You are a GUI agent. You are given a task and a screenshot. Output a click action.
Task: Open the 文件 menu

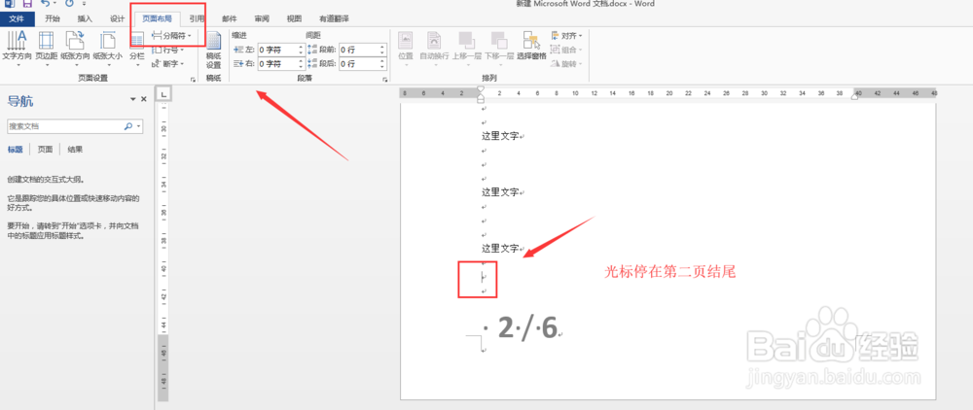pyautogui.click(x=17, y=18)
